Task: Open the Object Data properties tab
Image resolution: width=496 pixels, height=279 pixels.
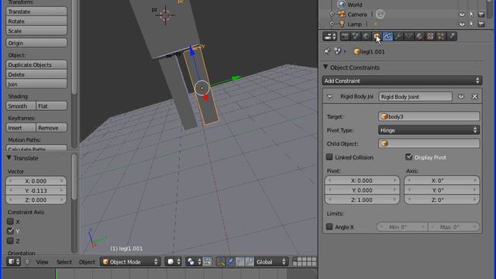Action: tap(408, 36)
